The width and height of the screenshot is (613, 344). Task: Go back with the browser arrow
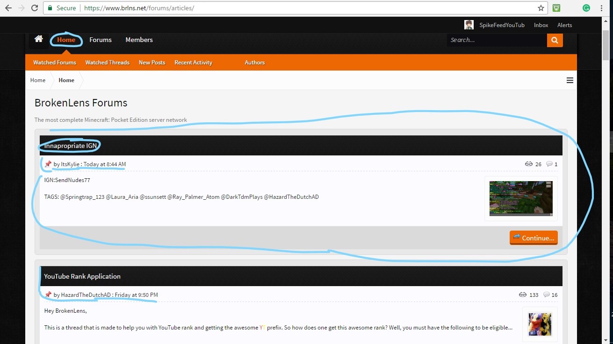(8, 8)
